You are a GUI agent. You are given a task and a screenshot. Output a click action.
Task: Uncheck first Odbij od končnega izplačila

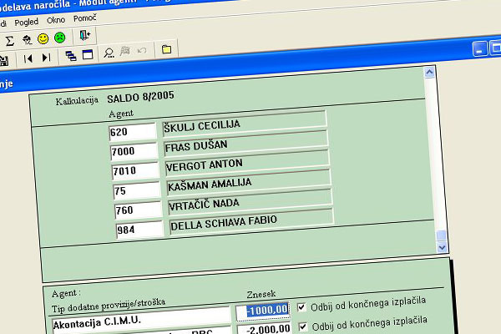tap(302, 306)
